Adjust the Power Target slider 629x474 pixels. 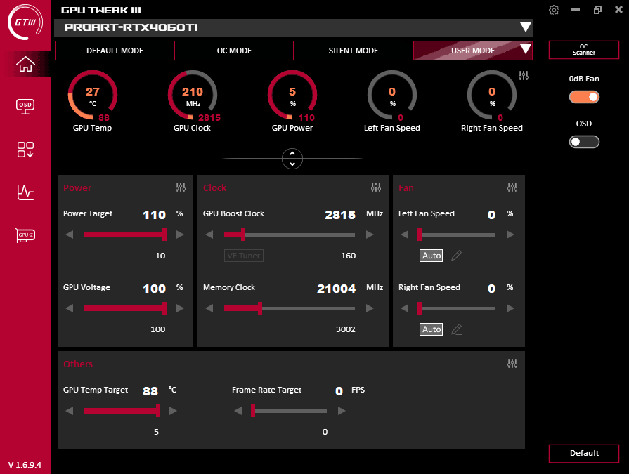point(125,235)
